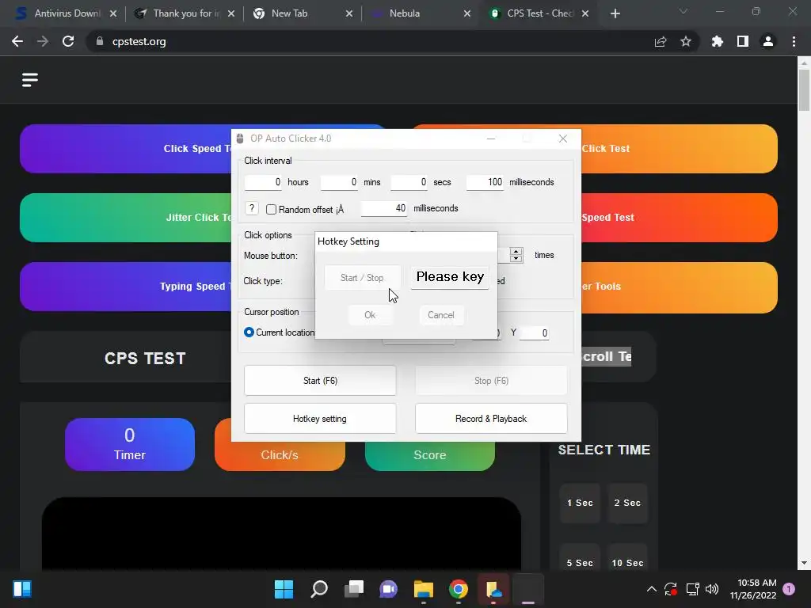
Task: Click the webpage vertical scrollbar thumb
Action: (x=804, y=90)
